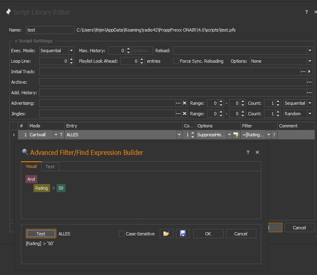317x275 pixels.
Task: Clear the Advertising field with the X icon
Action: (185, 103)
